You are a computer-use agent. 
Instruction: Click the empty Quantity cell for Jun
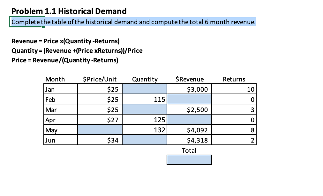point(145,140)
